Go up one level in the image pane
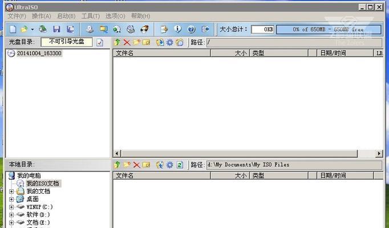This screenshot has width=389, height=228. (117, 42)
